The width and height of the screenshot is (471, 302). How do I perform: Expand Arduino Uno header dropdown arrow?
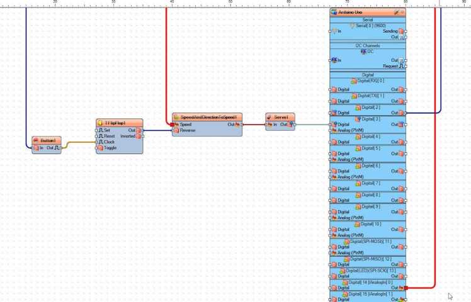pos(402,12)
